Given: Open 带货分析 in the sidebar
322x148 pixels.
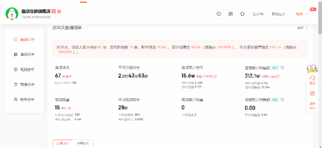Looking at the screenshot, I should pos(24,85).
